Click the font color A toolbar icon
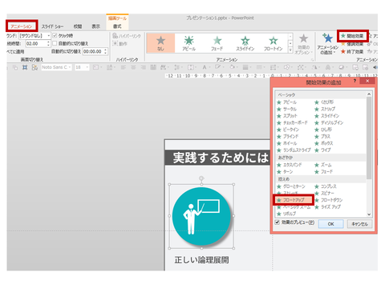Screen dimensions: 385x288 (x=205, y=67)
